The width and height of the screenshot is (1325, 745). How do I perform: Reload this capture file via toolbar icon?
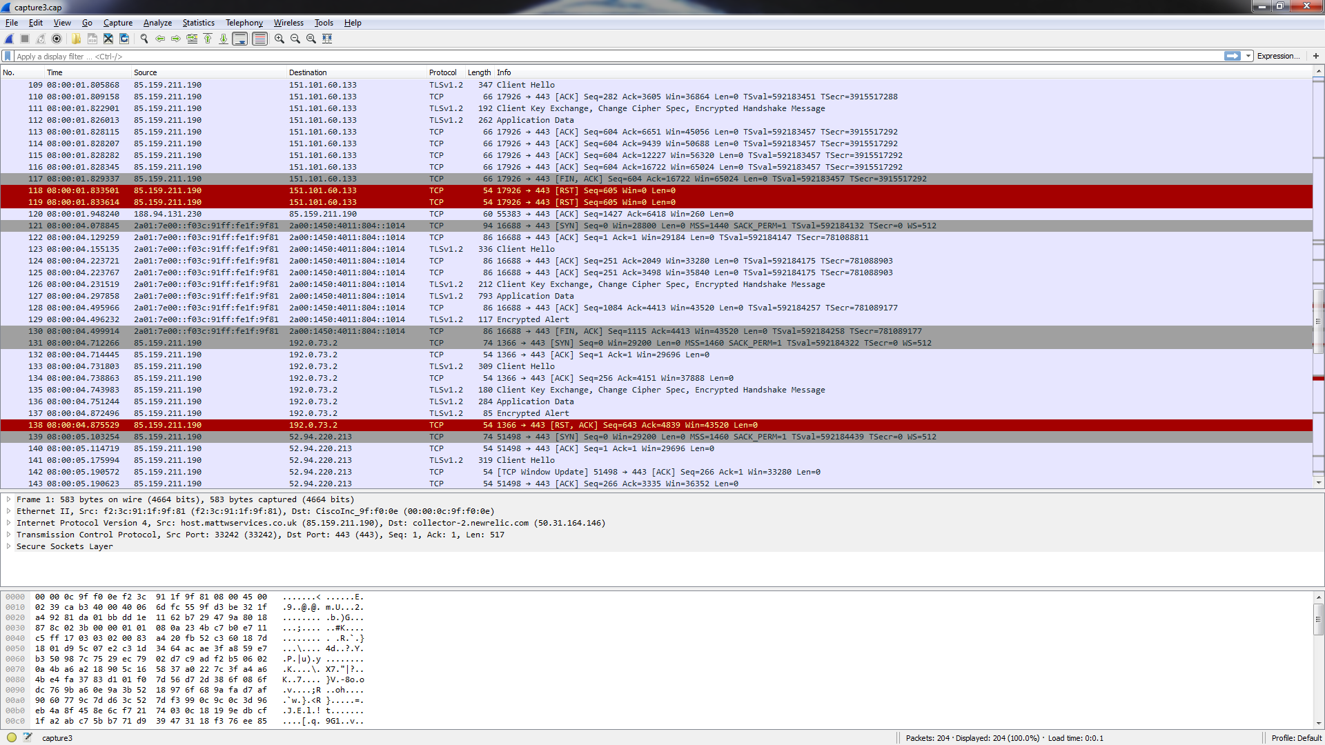click(124, 39)
